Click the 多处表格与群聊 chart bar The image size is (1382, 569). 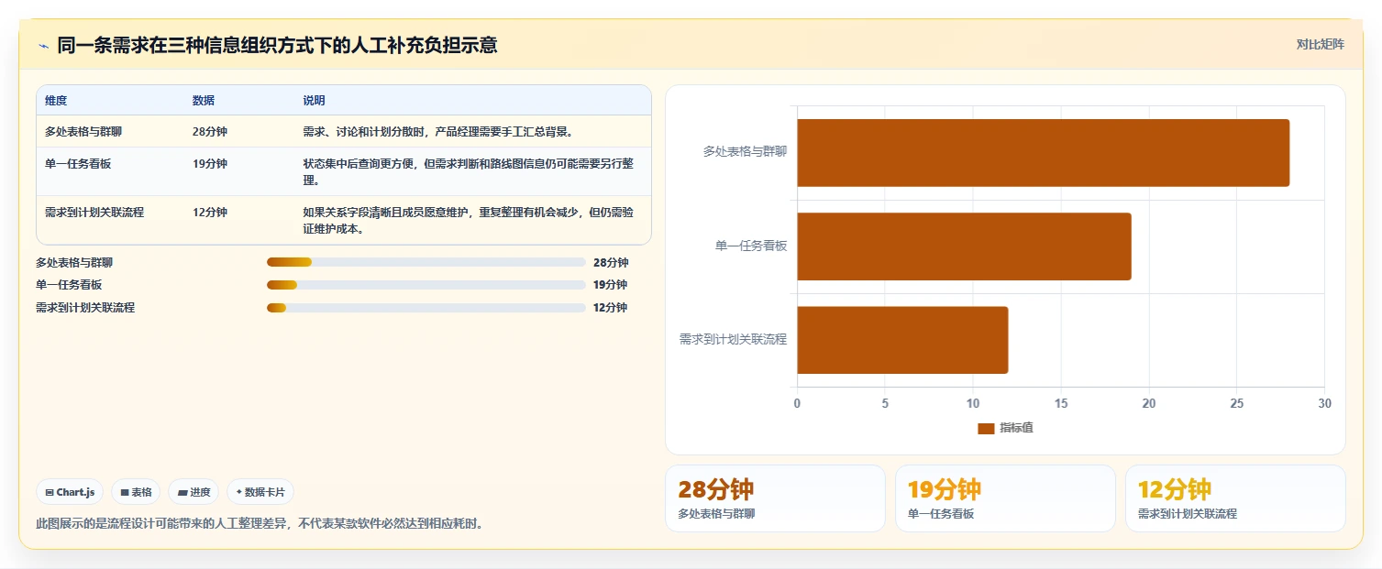(1043, 153)
